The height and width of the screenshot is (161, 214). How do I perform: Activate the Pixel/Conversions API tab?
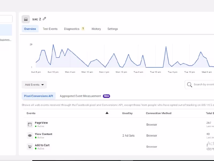click(39, 96)
